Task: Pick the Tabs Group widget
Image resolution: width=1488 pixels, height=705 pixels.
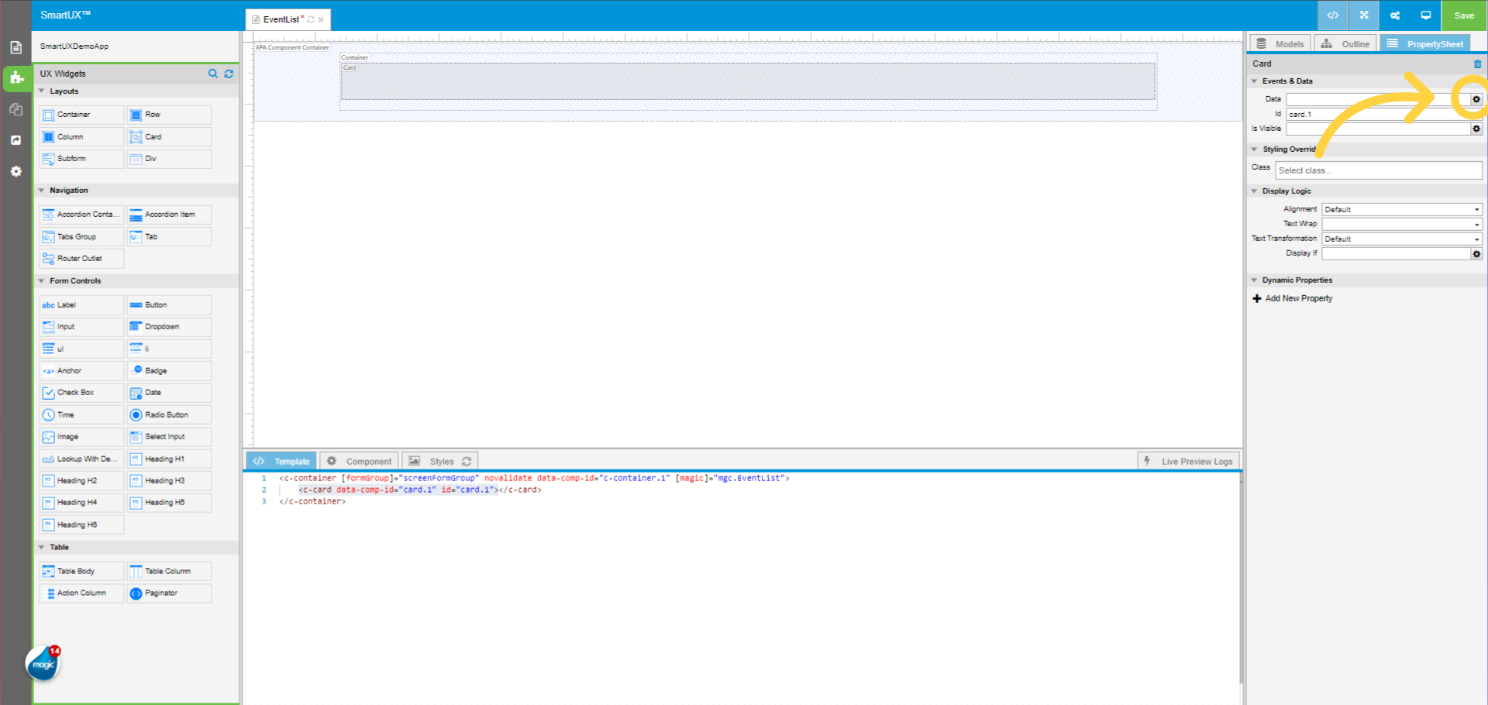Action: pyautogui.click(x=82, y=237)
